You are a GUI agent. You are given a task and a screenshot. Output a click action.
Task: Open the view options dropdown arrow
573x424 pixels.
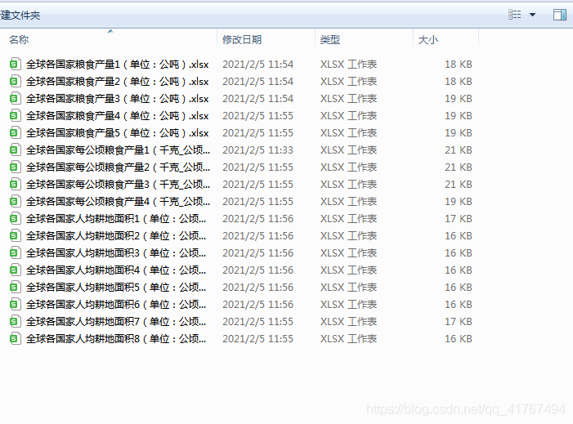[532, 15]
